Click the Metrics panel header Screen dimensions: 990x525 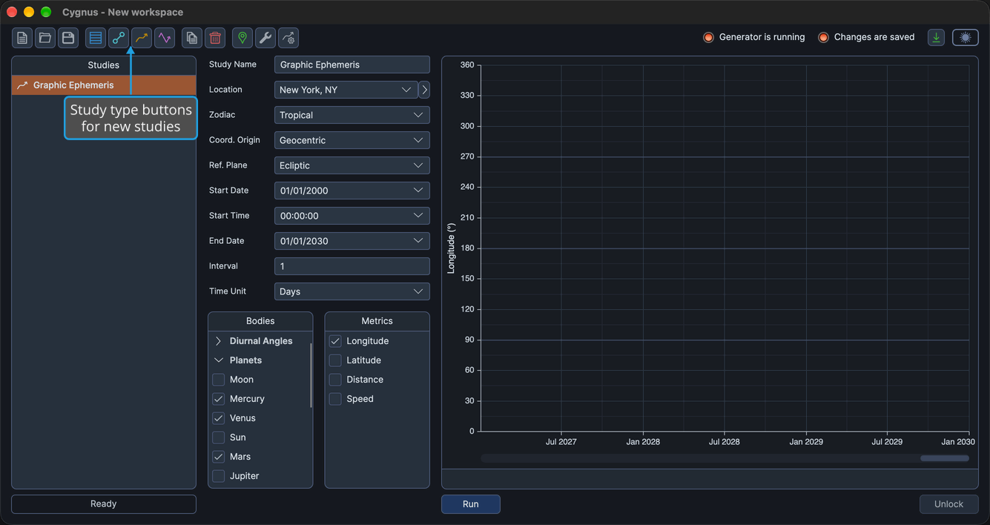click(377, 321)
